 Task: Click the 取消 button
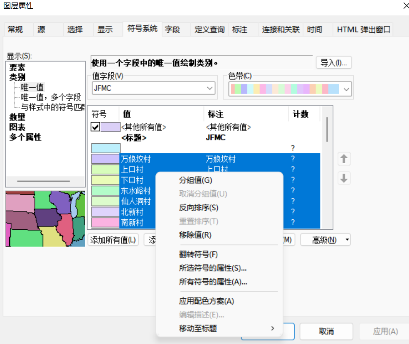[326, 331]
